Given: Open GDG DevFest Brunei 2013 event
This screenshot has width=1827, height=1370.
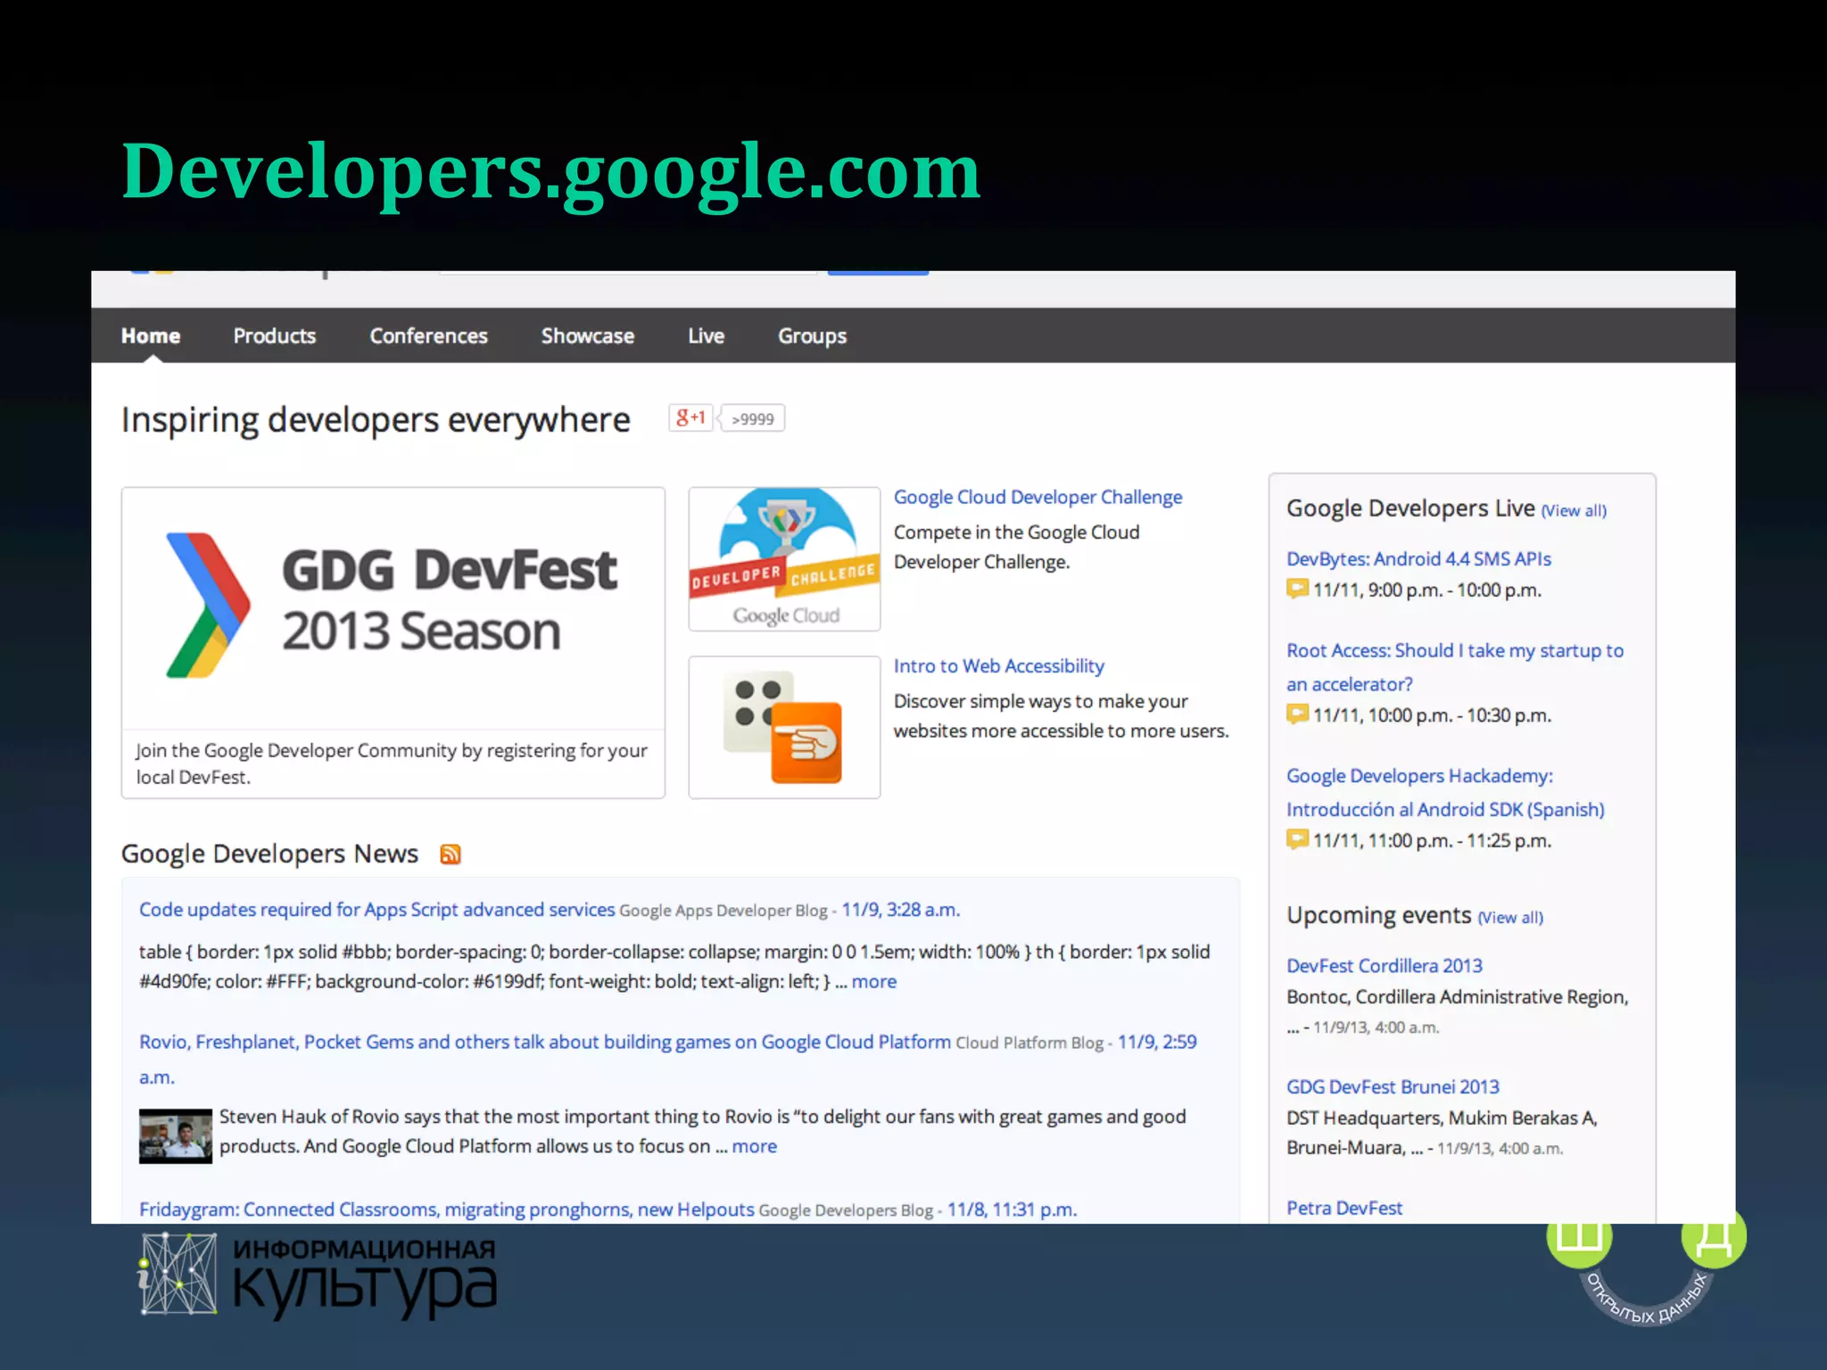Looking at the screenshot, I should pyautogui.click(x=1393, y=1087).
